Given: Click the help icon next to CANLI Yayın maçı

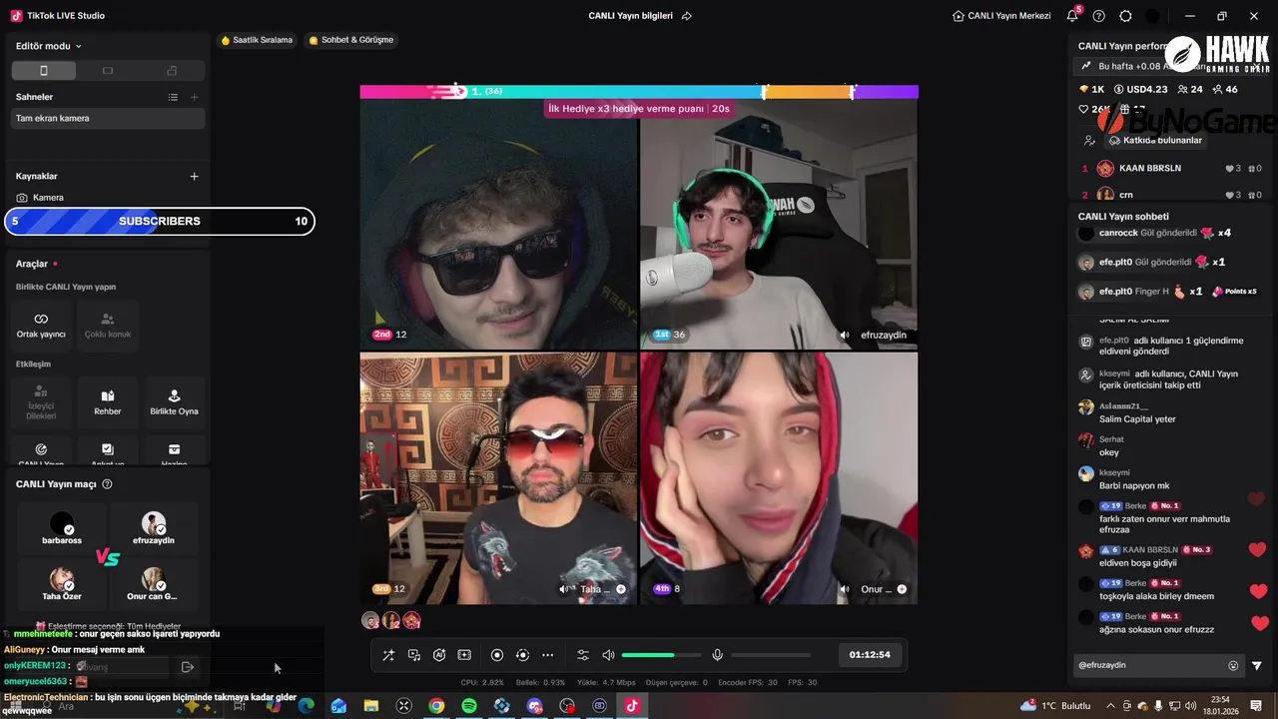Looking at the screenshot, I should coord(107,484).
